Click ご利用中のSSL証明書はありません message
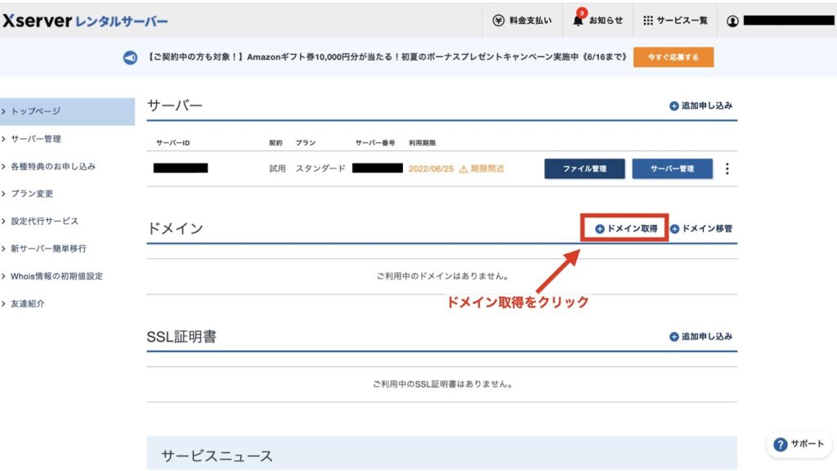Screen dimensions: 837x471 click(x=442, y=384)
